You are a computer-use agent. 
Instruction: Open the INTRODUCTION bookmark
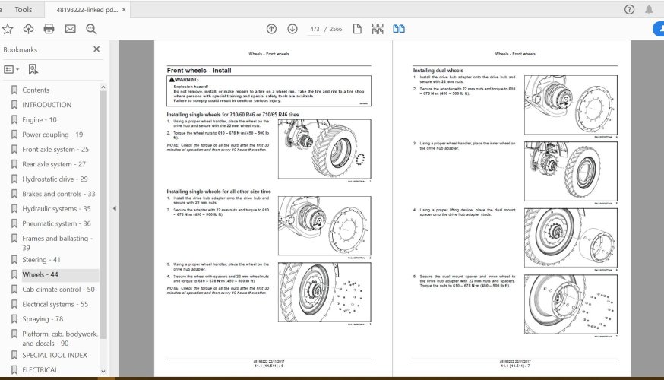click(x=46, y=105)
